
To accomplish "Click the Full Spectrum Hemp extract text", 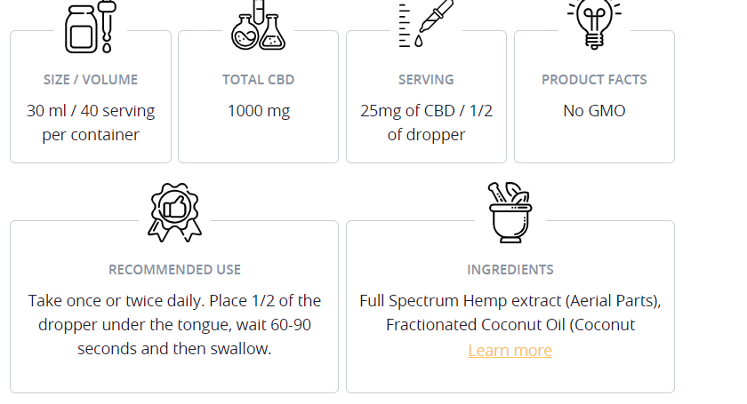I will [x=510, y=302].
